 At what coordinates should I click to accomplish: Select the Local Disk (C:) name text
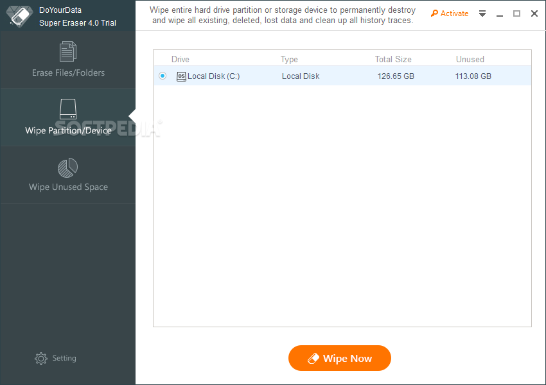[x=213, y=76]
